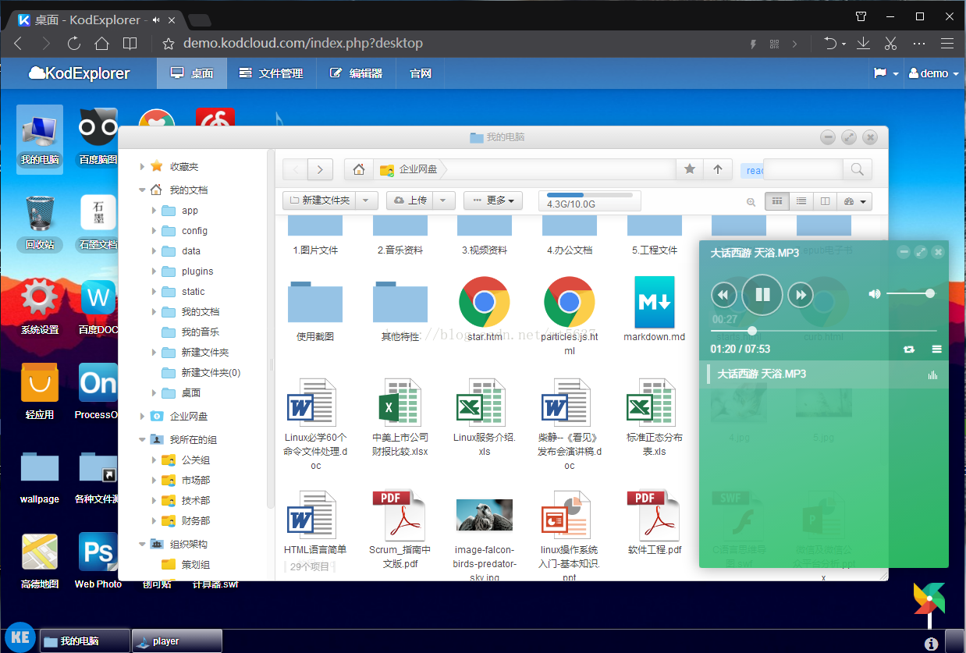Open the 回收站 recycle bin desktop icon
Viewport: 966px width, 653px height.
(x=40, y=222)
